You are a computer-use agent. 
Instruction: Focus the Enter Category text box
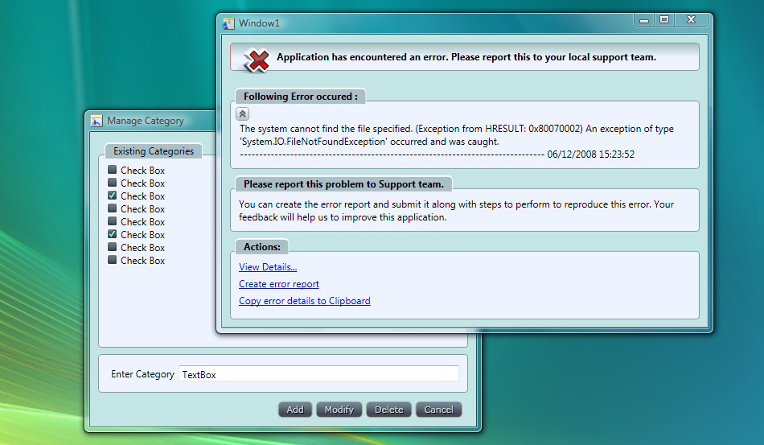pyautogui.click(x=318, y=374)
